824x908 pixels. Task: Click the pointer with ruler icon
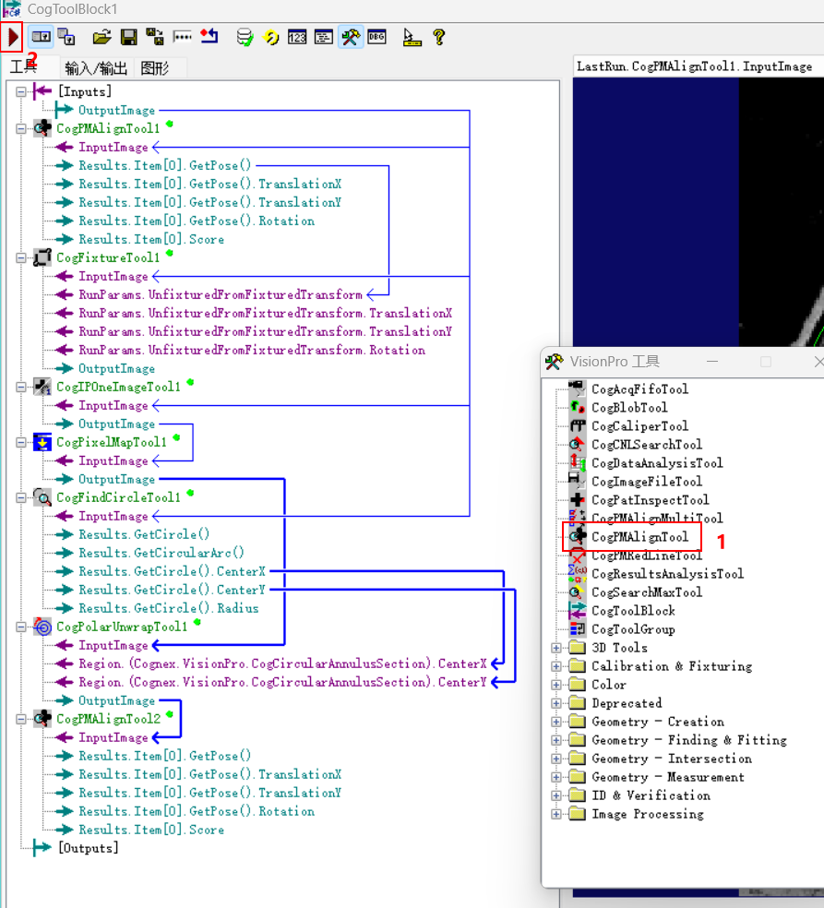pos(412,38)
